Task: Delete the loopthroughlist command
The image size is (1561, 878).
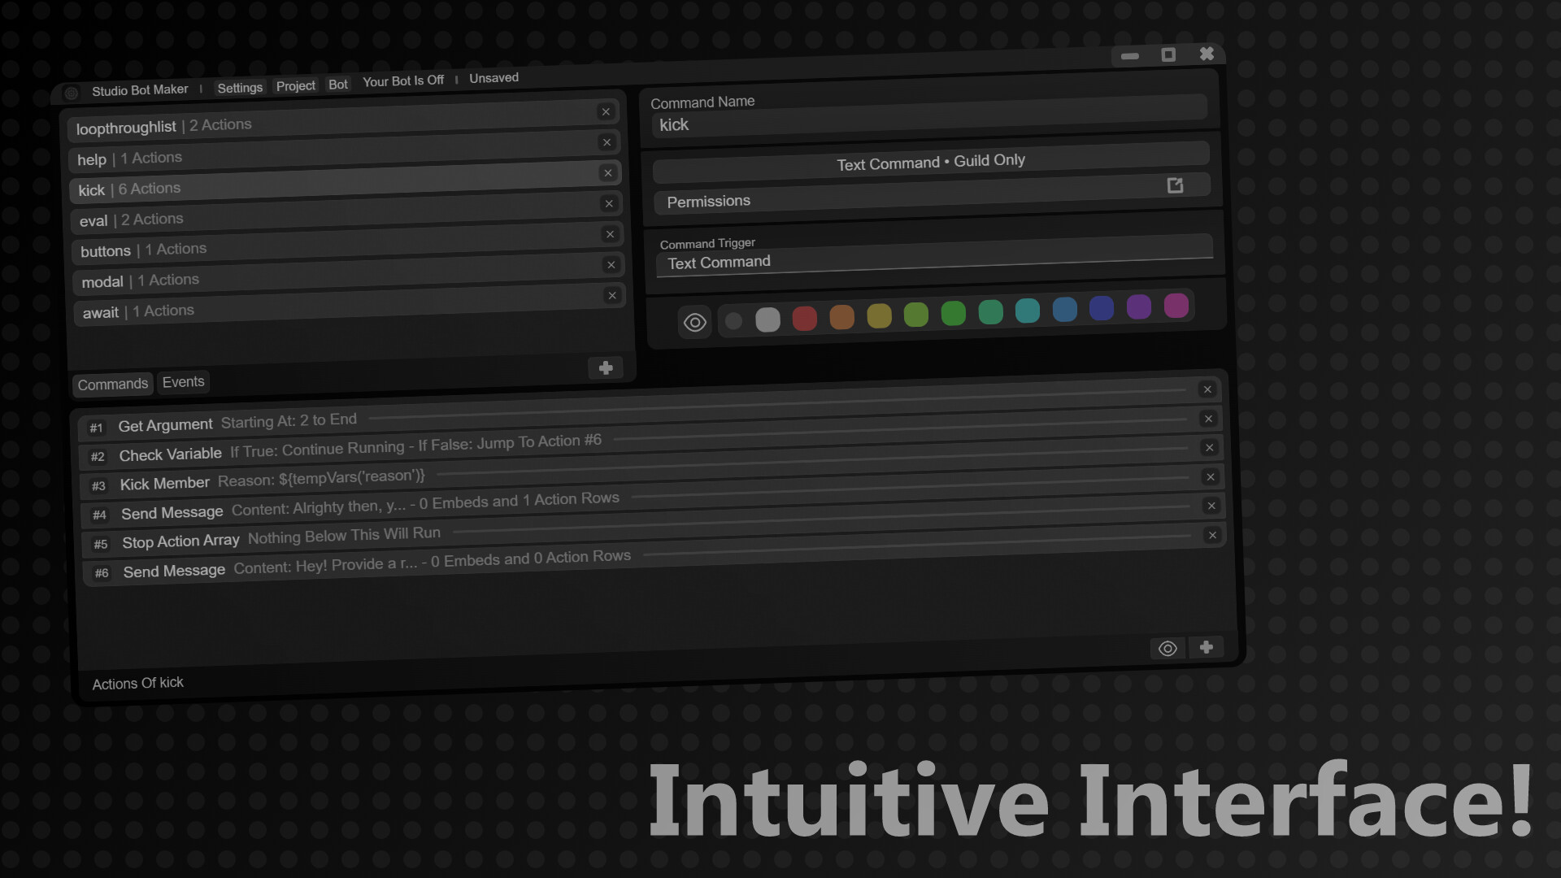Action: point(606,112)
